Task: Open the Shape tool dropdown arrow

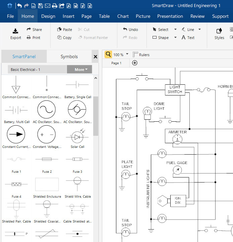Action: tap(175, 38)
